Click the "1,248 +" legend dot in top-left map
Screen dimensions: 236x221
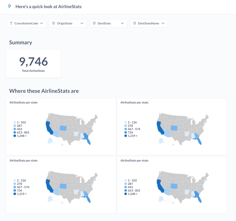[x=15, y=136]
